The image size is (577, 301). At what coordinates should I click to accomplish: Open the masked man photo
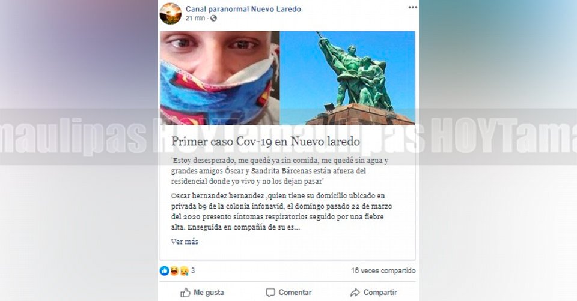pos(220,78)
